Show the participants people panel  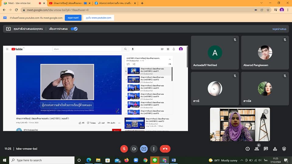(257, 149)
